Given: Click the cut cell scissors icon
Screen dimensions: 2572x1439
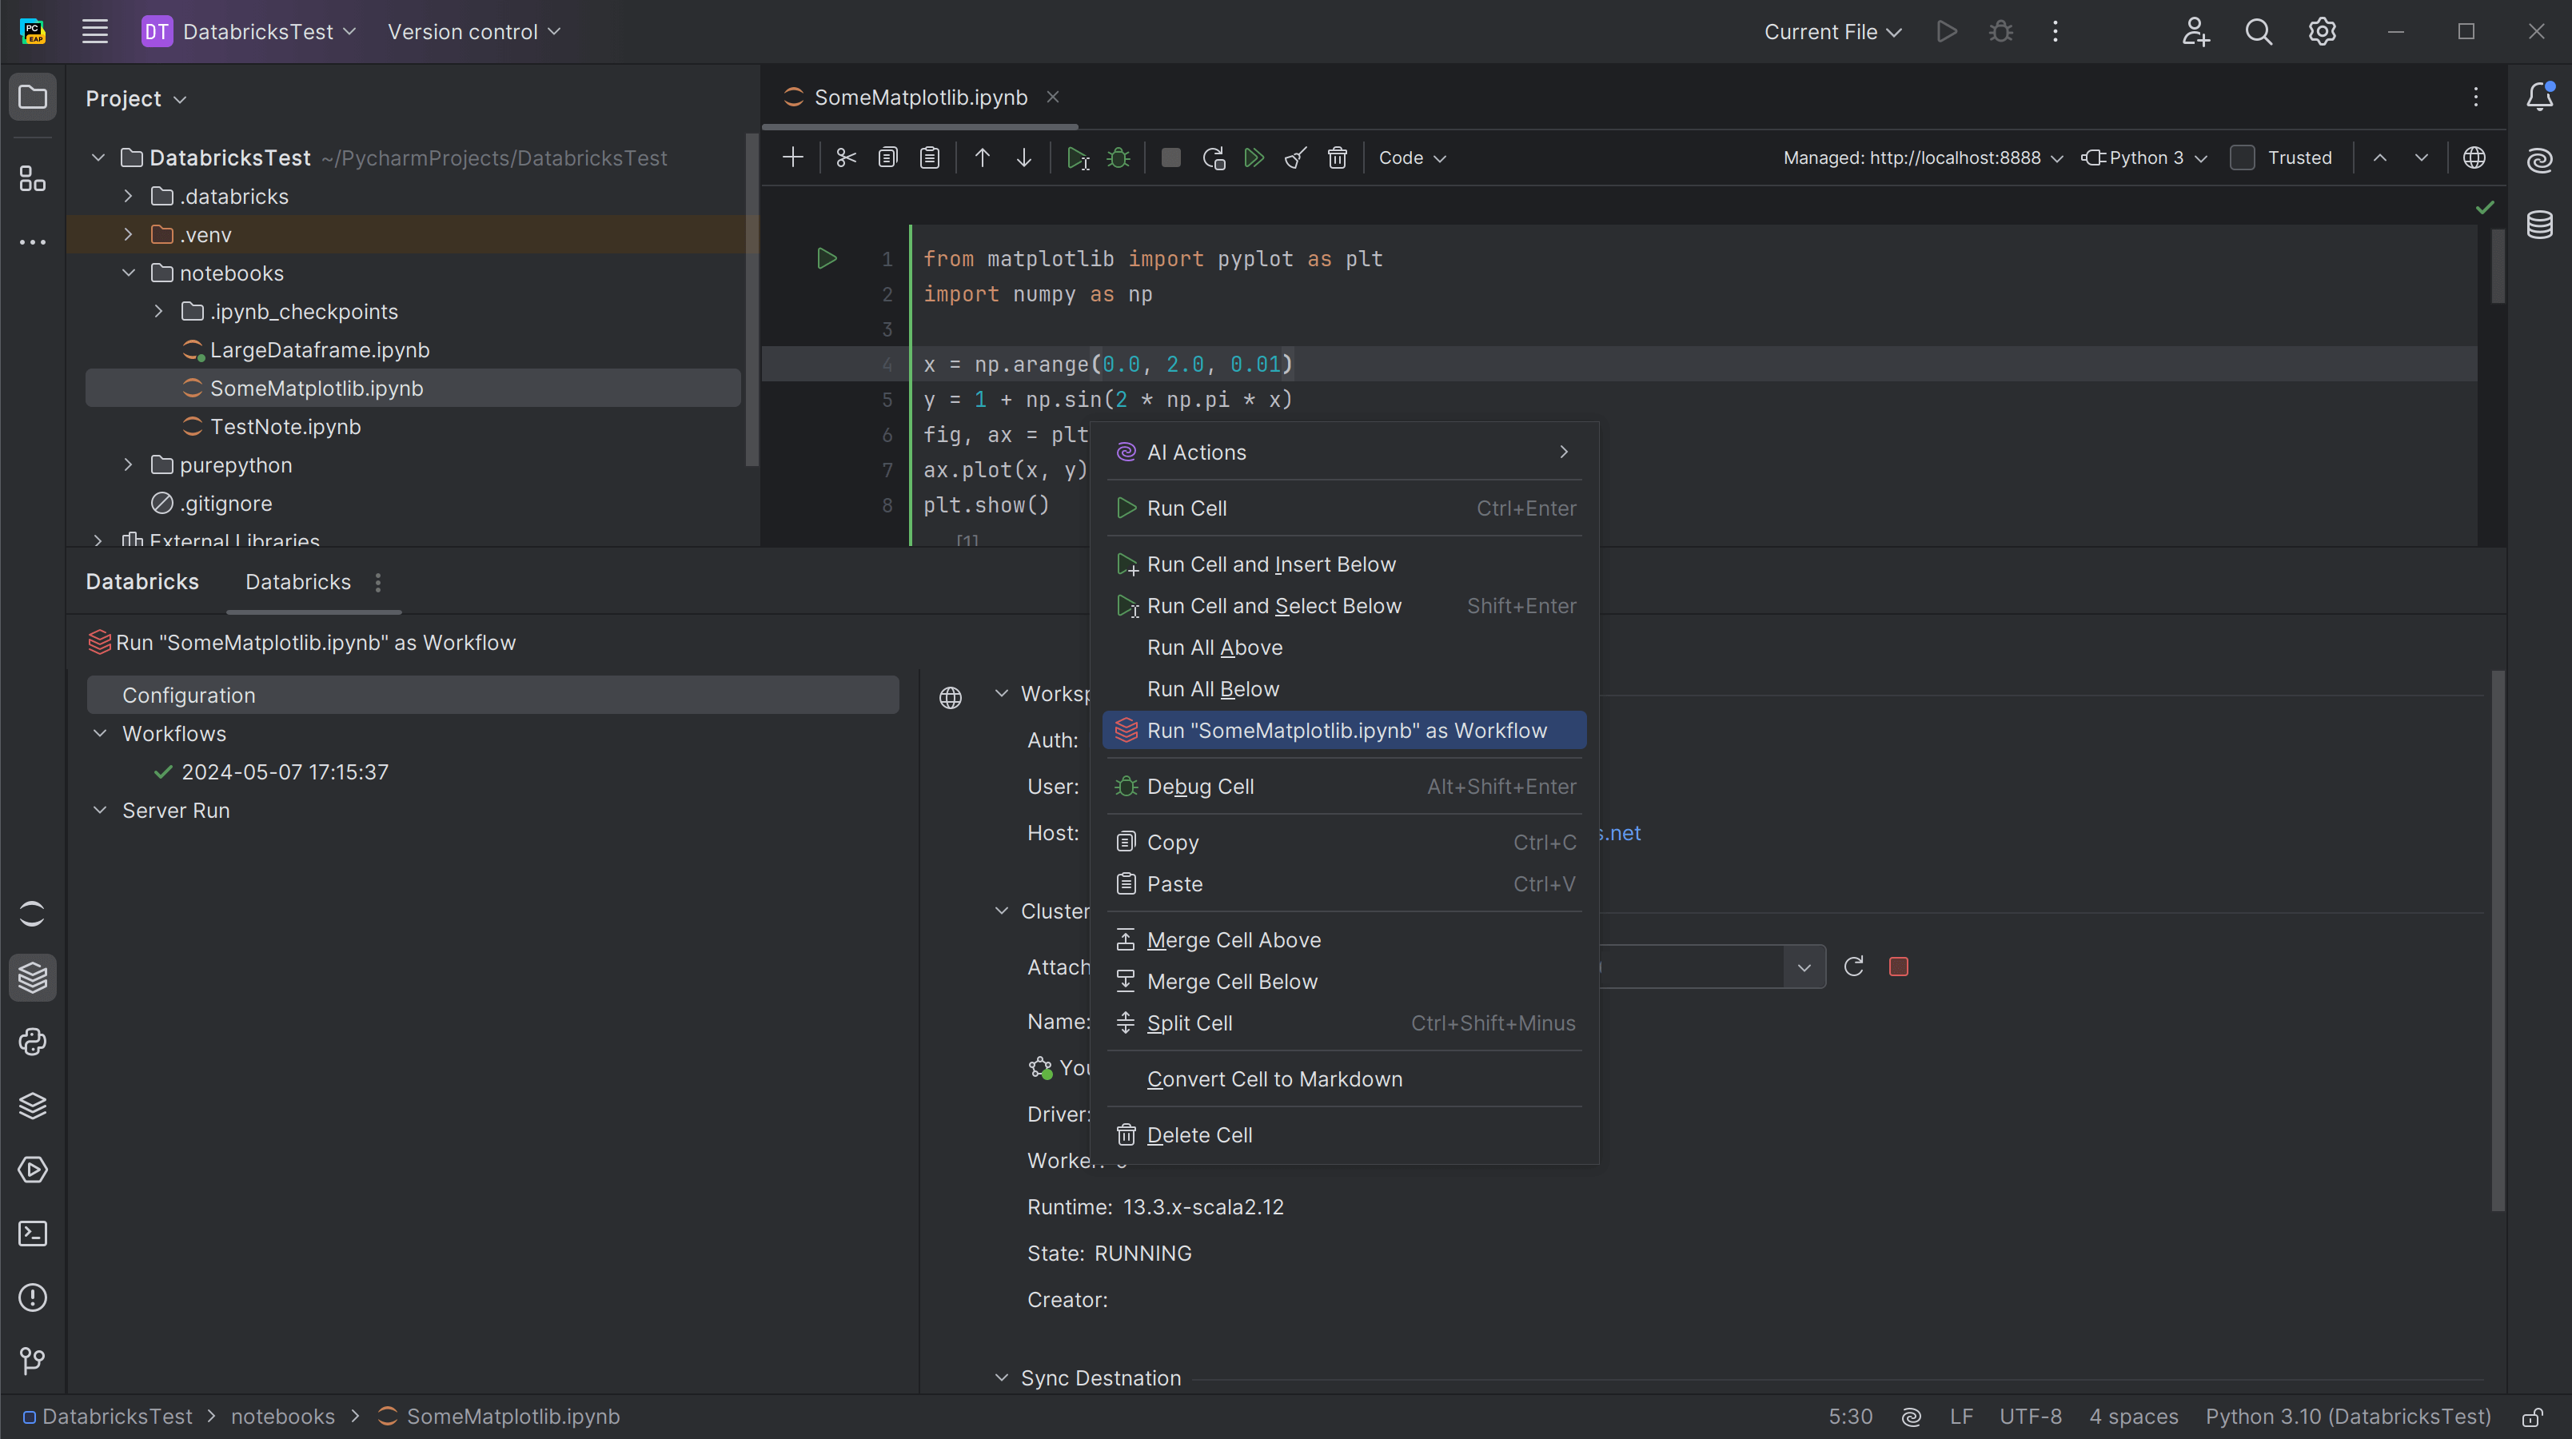Looking at the screenshot, I should tap(846, 157).
